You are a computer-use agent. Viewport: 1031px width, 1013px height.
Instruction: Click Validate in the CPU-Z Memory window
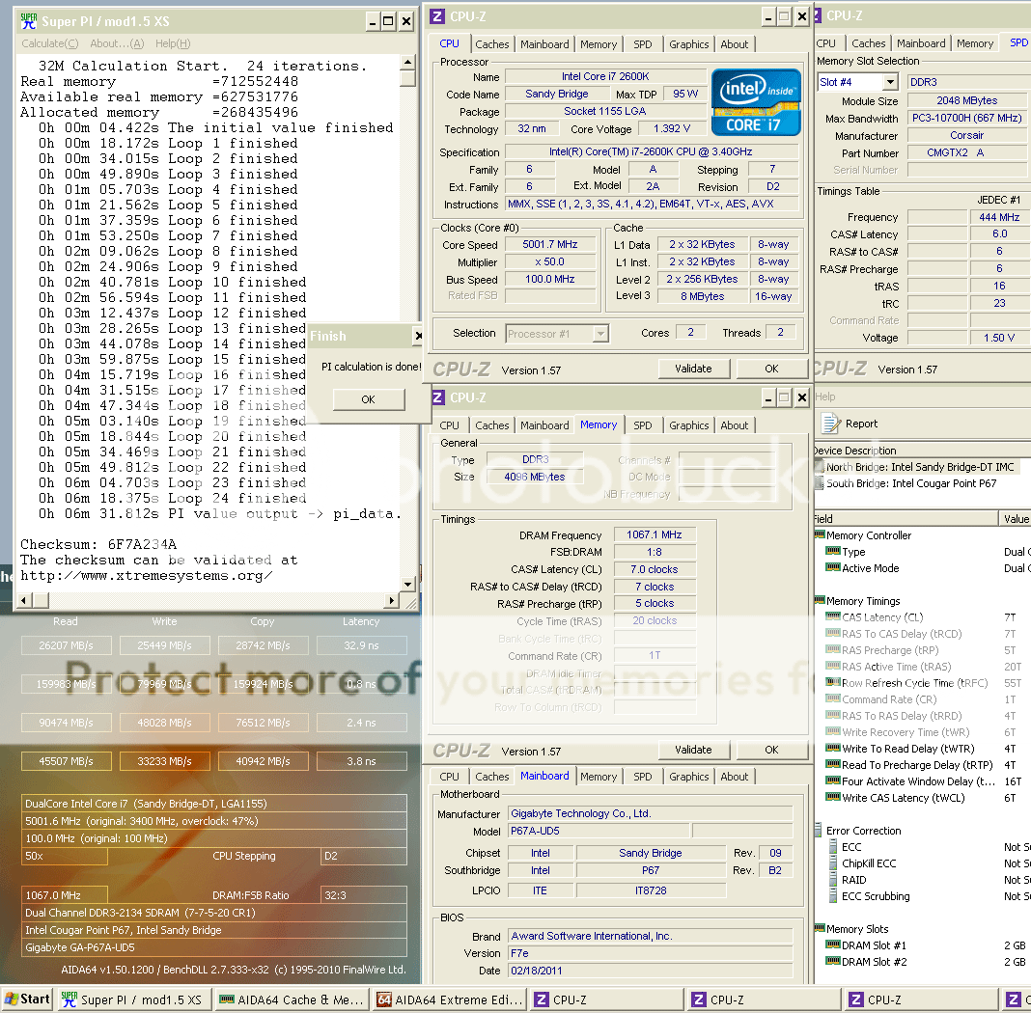(693, 750)
